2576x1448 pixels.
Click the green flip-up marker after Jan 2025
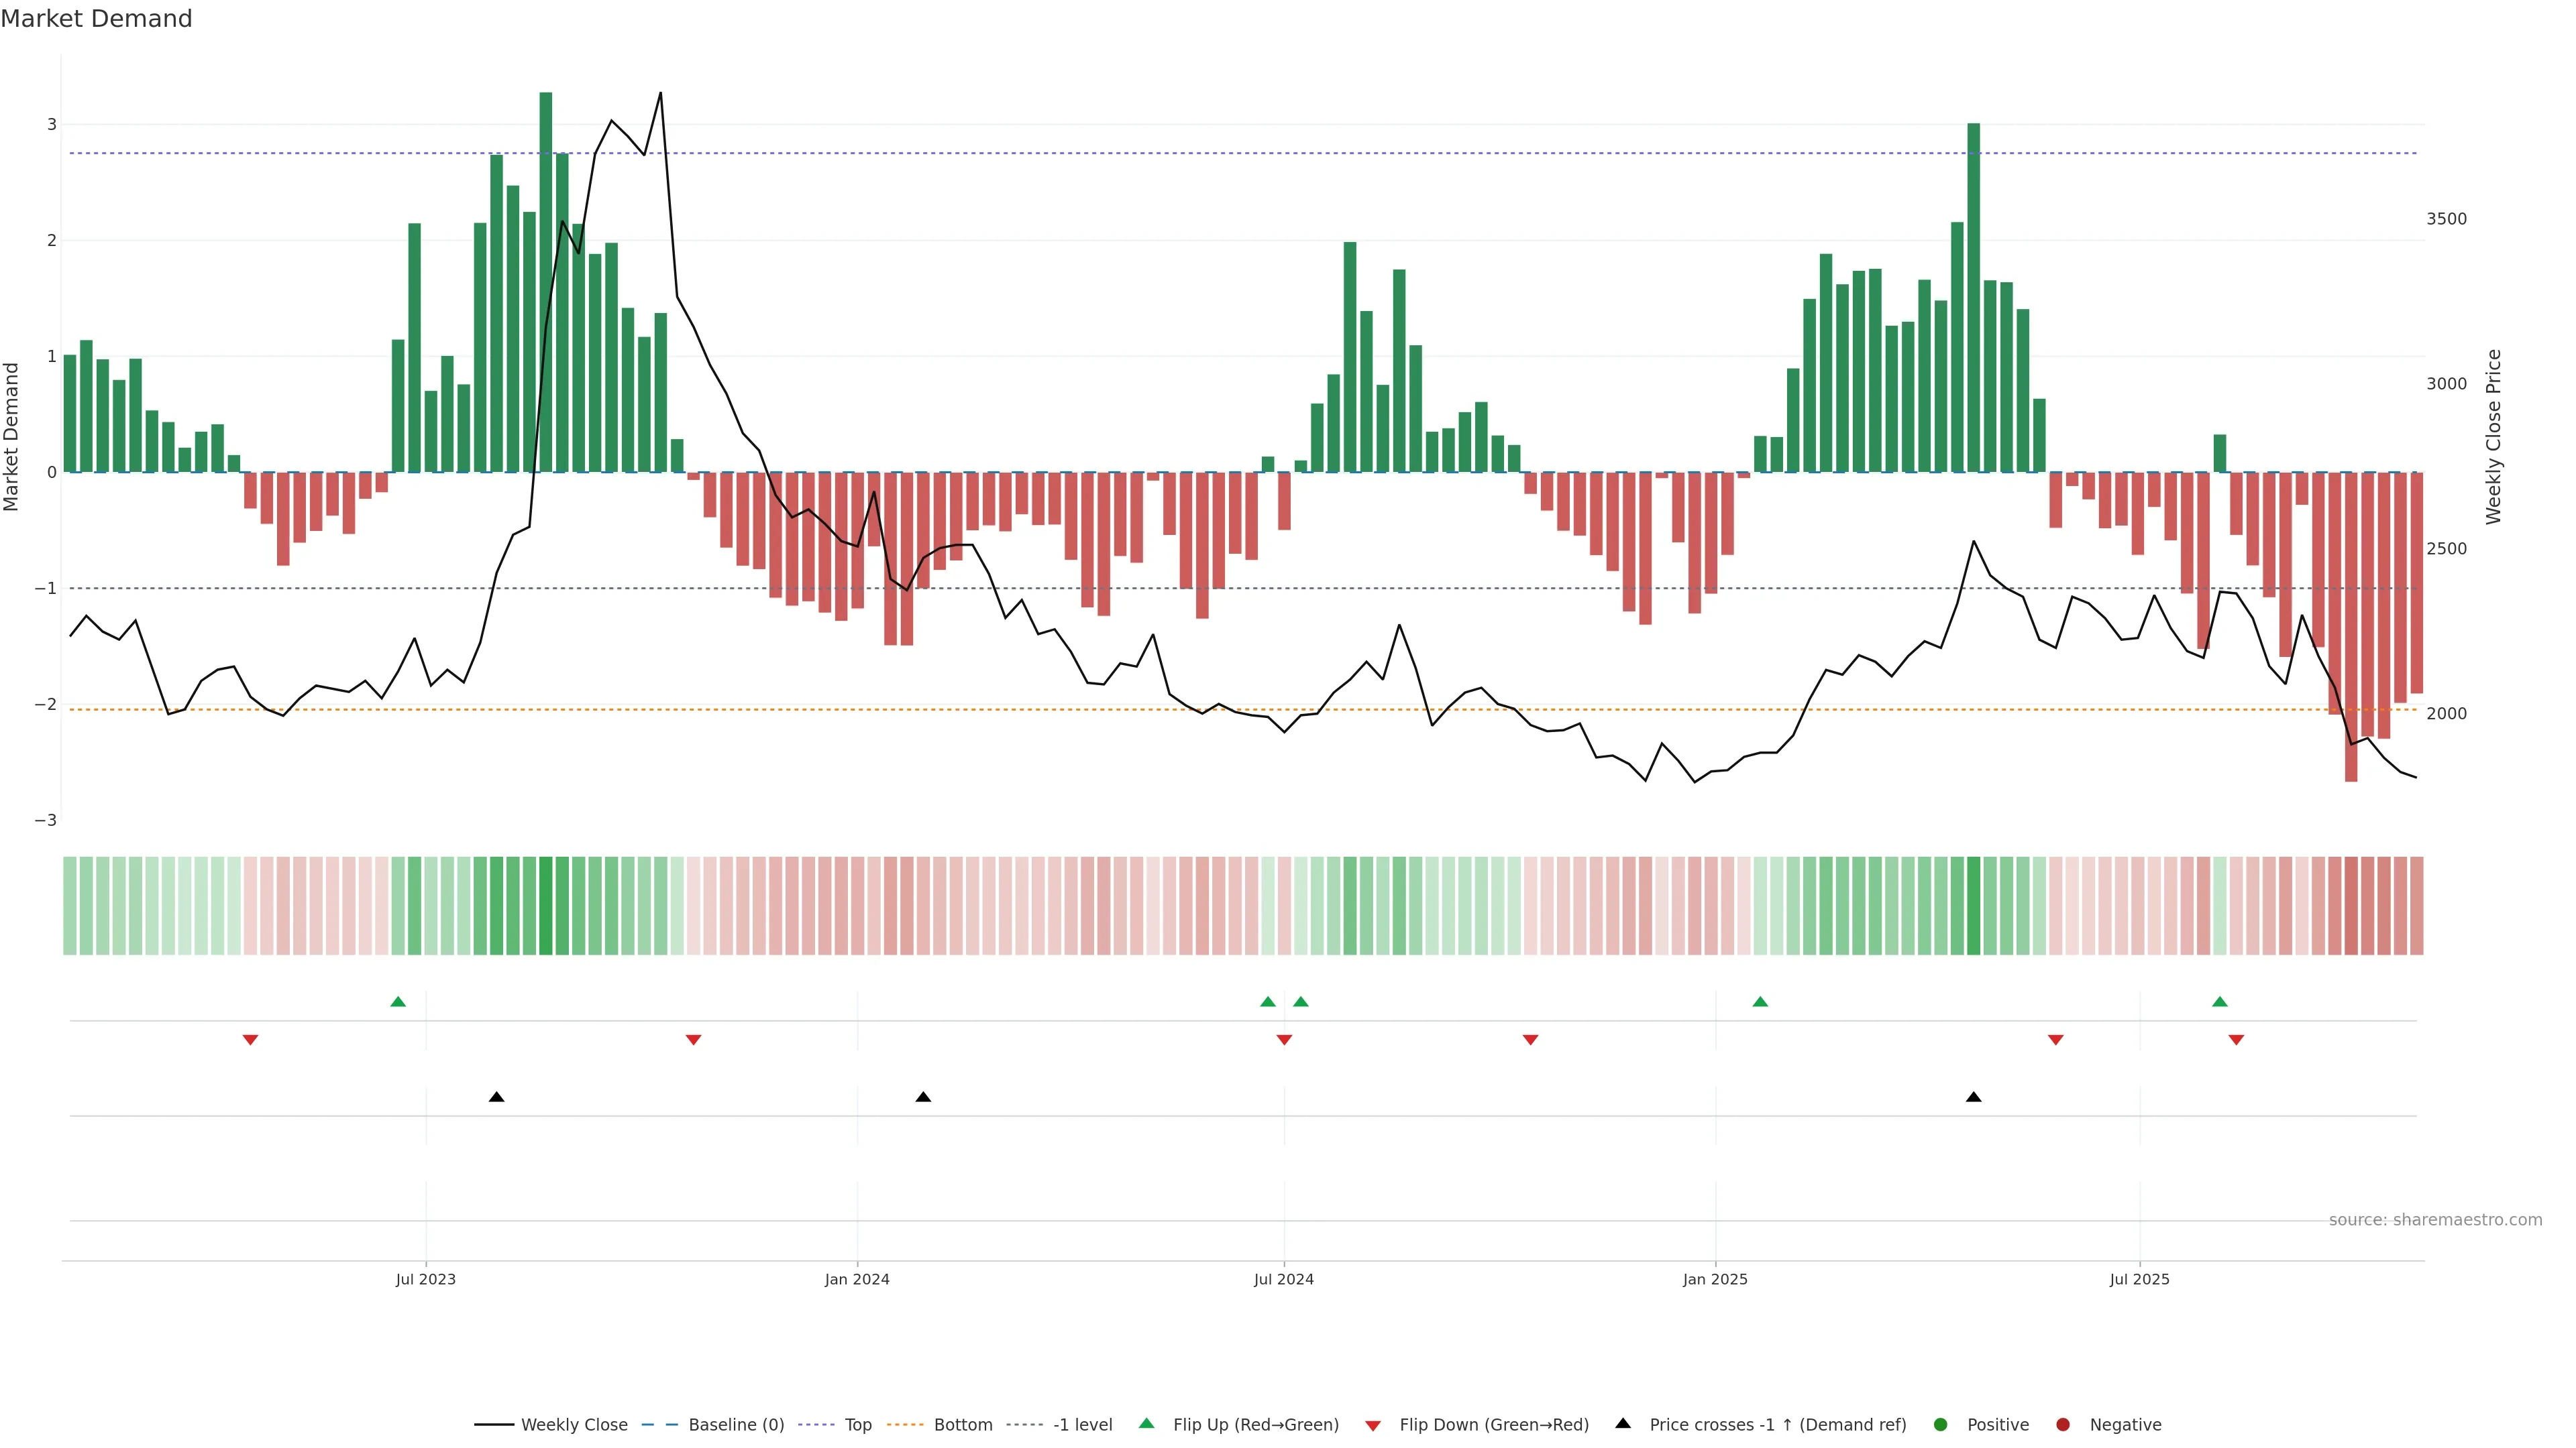coord(1760,1002)
